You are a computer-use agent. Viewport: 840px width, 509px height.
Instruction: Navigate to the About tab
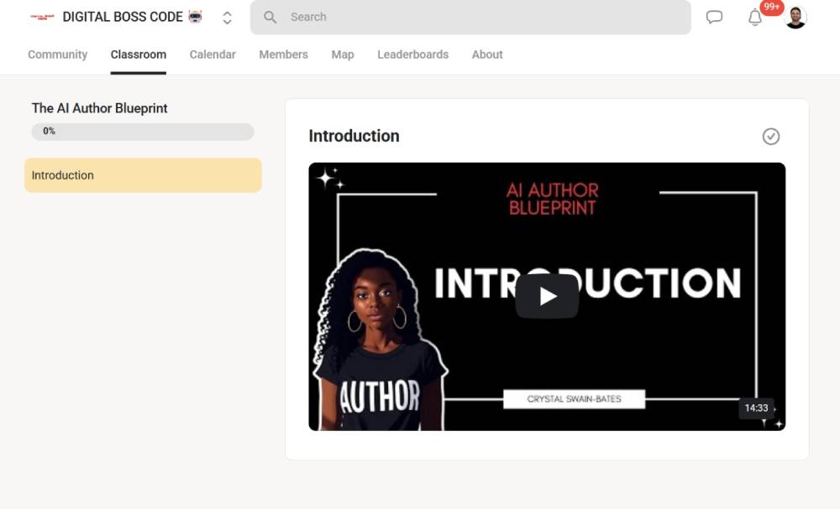point(487,55)
